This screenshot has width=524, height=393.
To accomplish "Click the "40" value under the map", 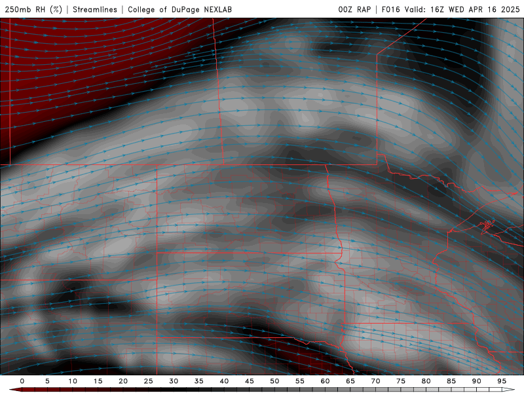I will (224, 381).
